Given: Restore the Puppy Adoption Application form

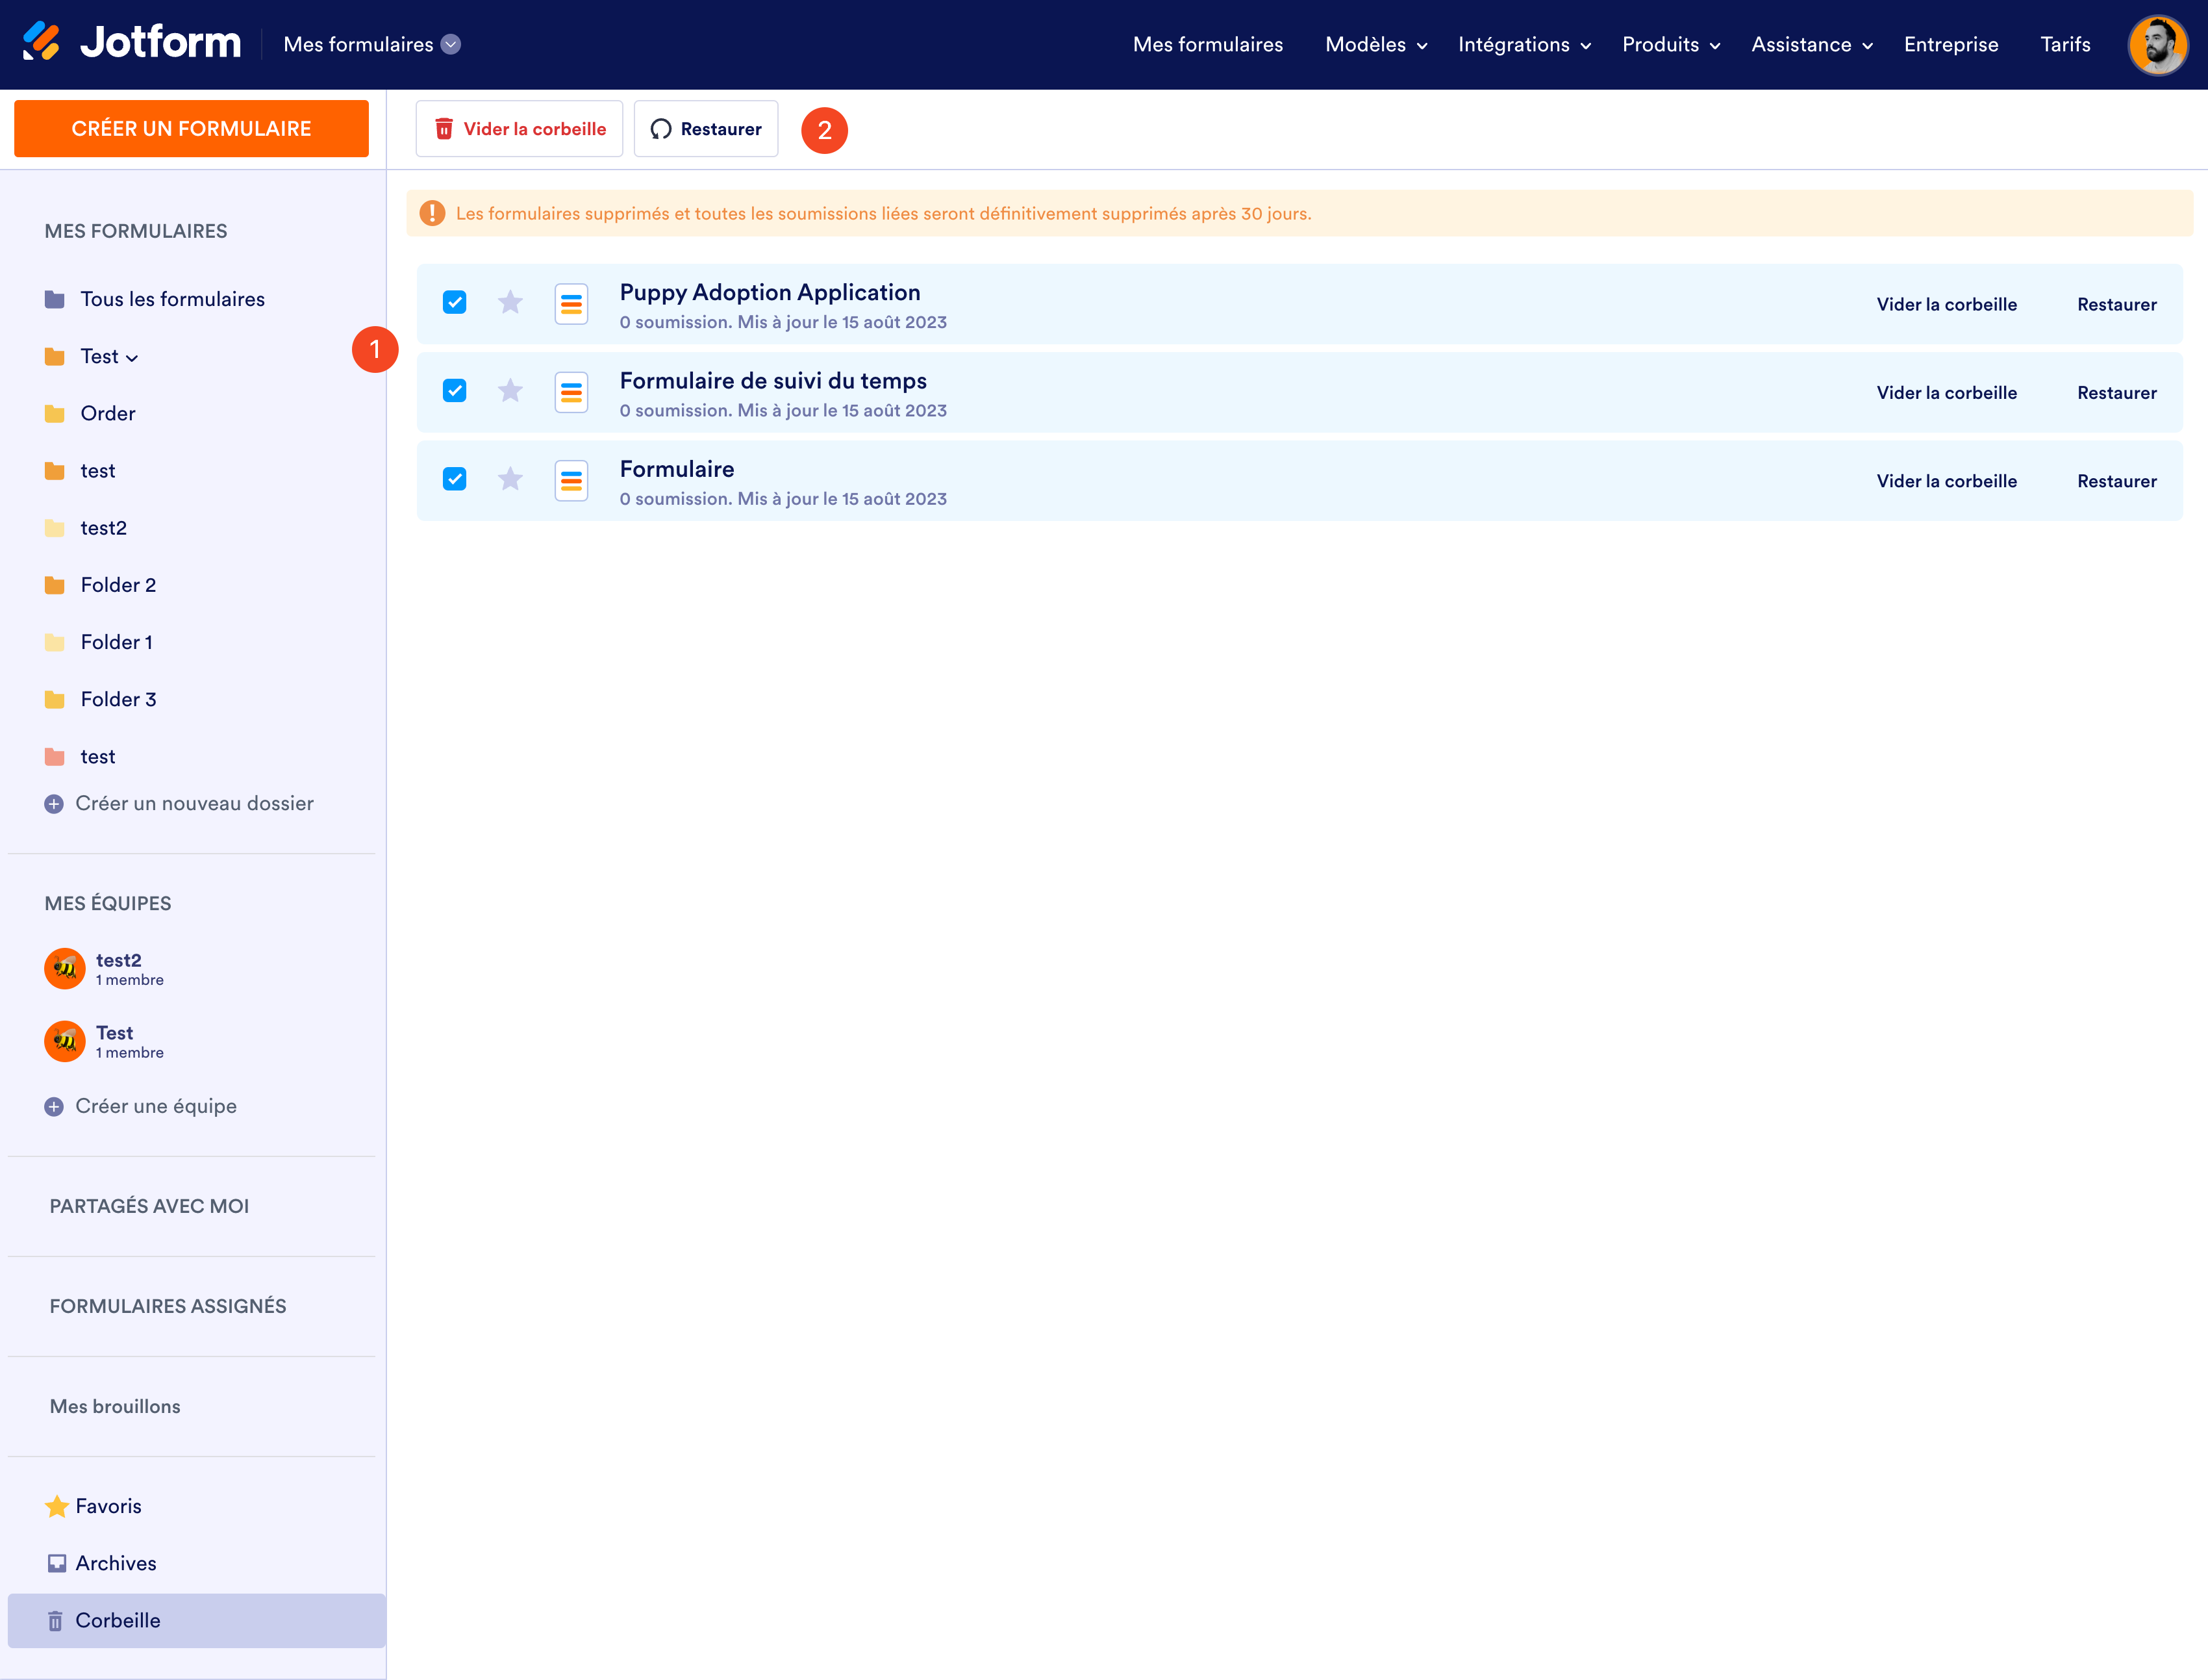Looking at the screenshot, I should [2116, 305].
